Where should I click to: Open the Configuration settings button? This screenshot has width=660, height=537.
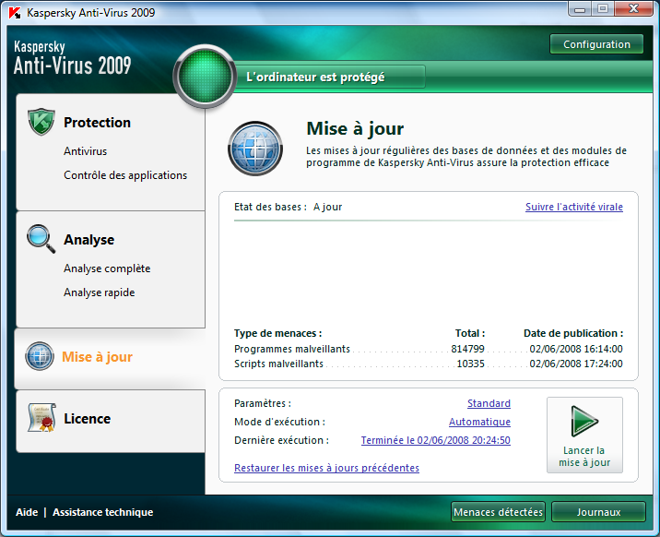pos(596,44)
